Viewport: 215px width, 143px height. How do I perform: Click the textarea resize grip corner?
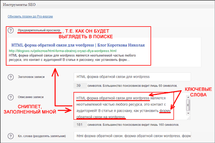coord(188,118)
